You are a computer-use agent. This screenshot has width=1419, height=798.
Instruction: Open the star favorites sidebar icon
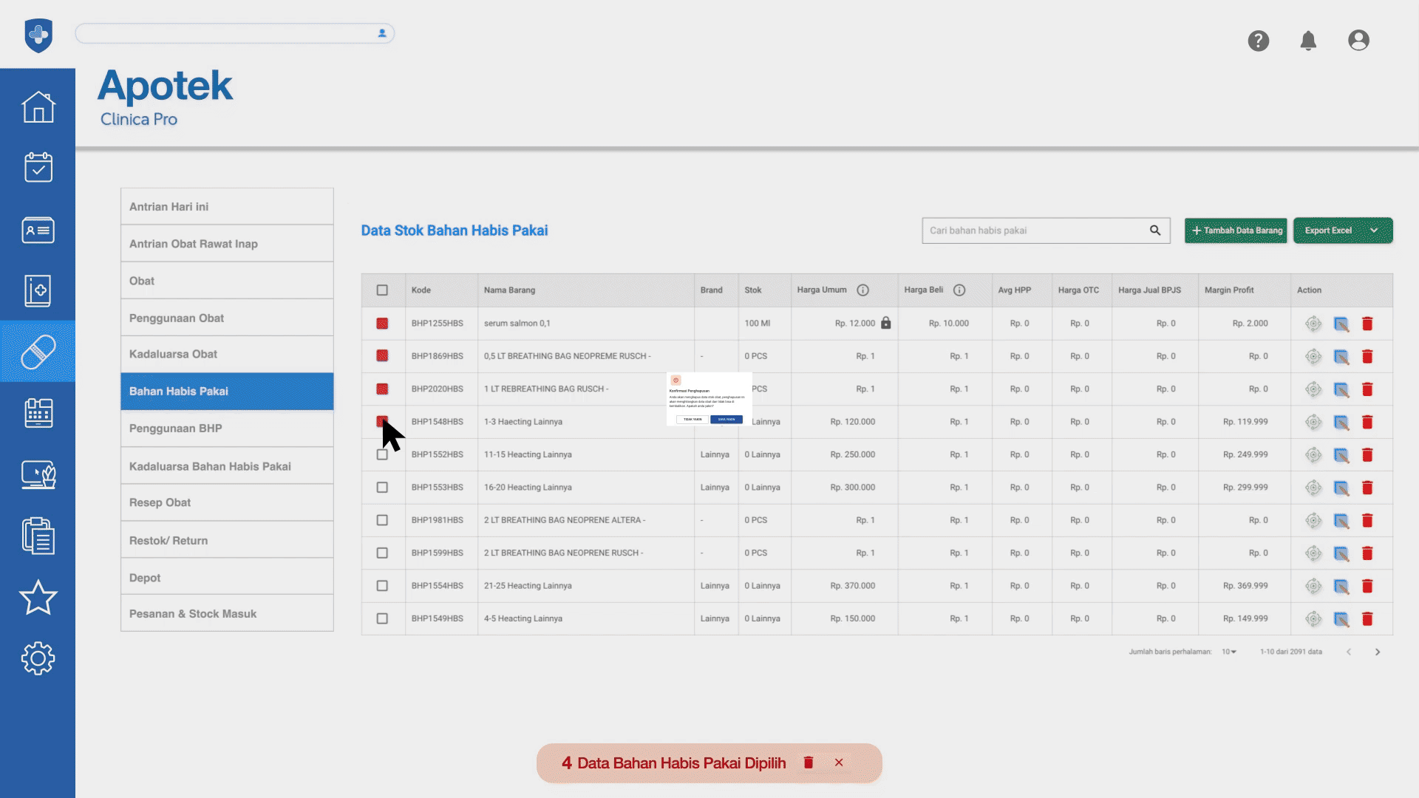tap(38, 597)
